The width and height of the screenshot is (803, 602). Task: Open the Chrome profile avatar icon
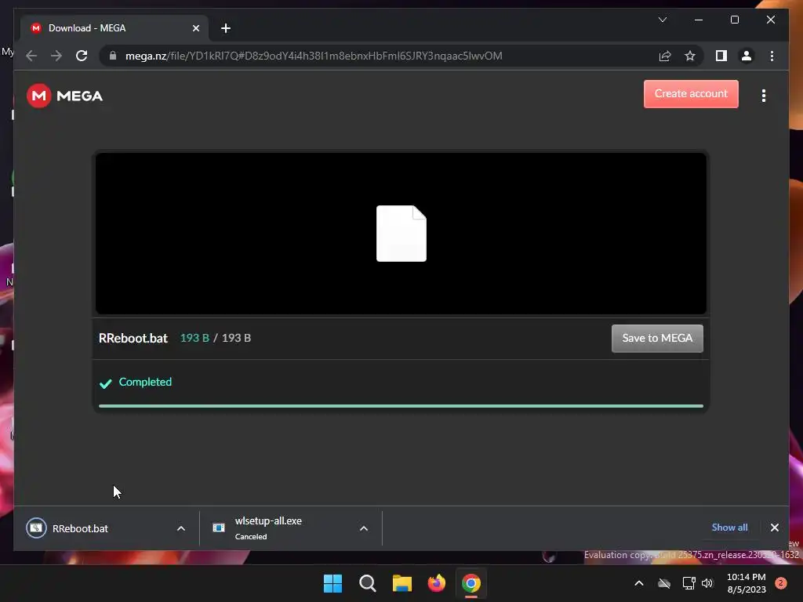coord(747,56)
